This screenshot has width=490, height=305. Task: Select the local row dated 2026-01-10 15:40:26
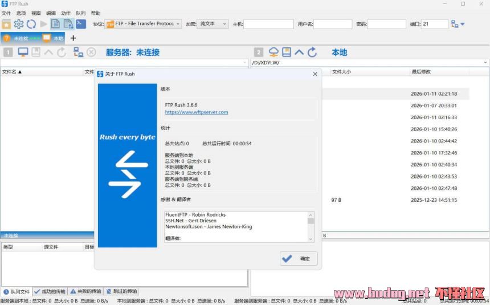(395, 129)
